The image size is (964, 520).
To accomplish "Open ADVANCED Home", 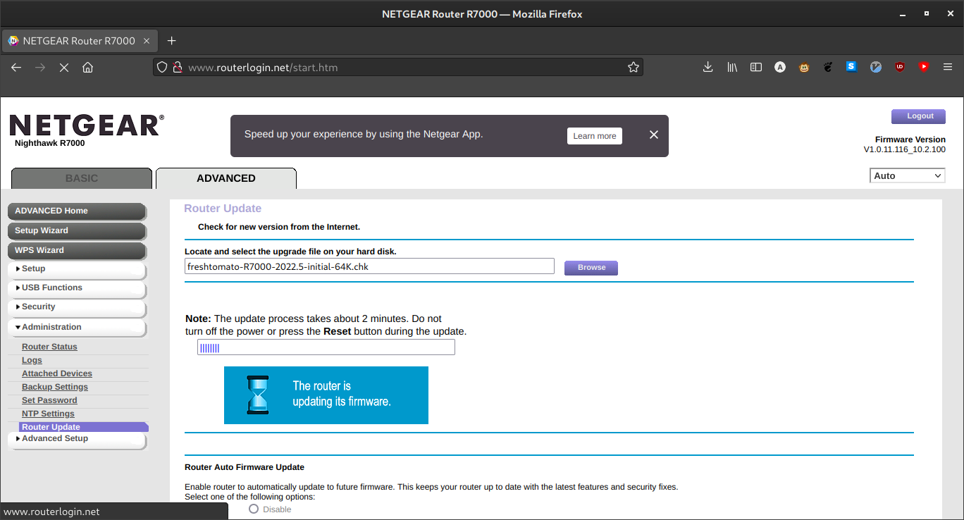I will pos(77,211).
